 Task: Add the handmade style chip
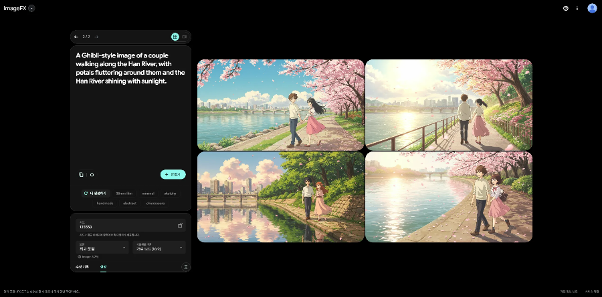[x=105, y=203]
